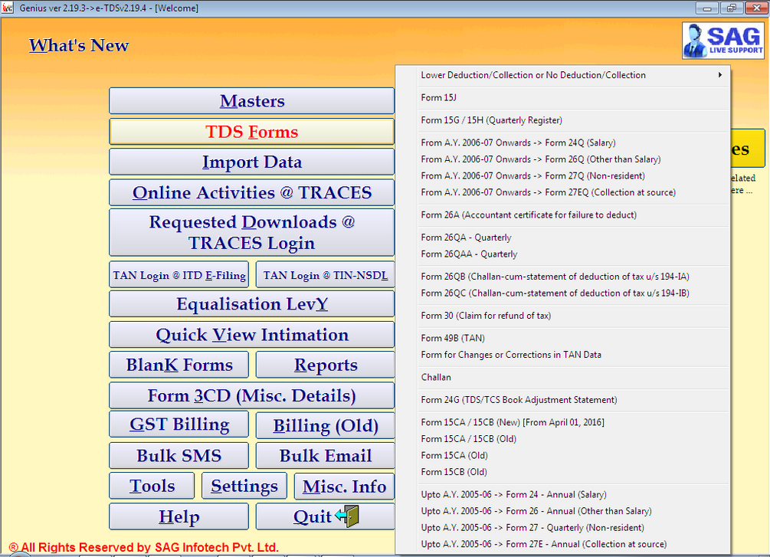
Task: Select Form 49B (TAN)
Action: 563,338
